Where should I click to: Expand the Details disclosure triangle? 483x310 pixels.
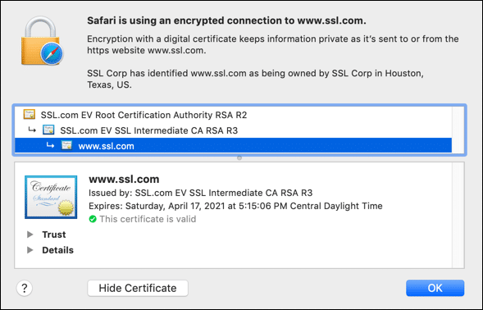coord(30,250)
